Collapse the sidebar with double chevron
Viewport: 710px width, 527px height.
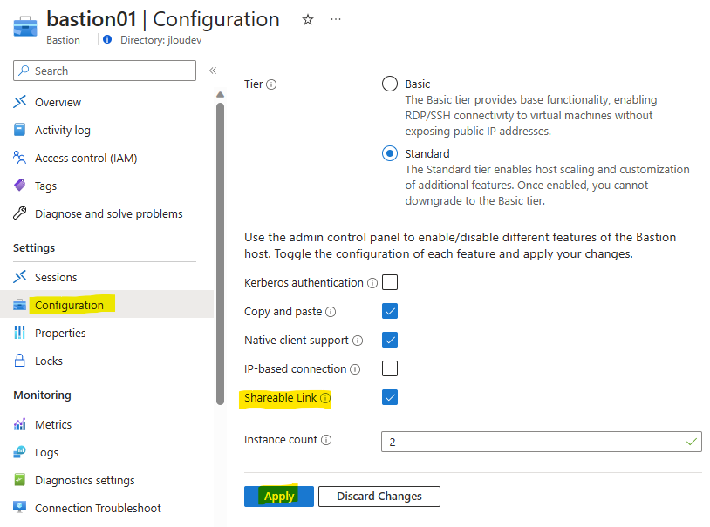coord(213,71)
